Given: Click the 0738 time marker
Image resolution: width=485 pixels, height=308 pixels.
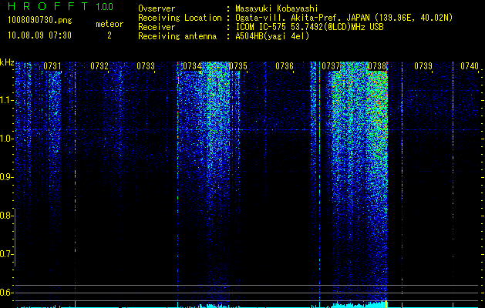Looking at the screenshot, I should tap(377, 66).
